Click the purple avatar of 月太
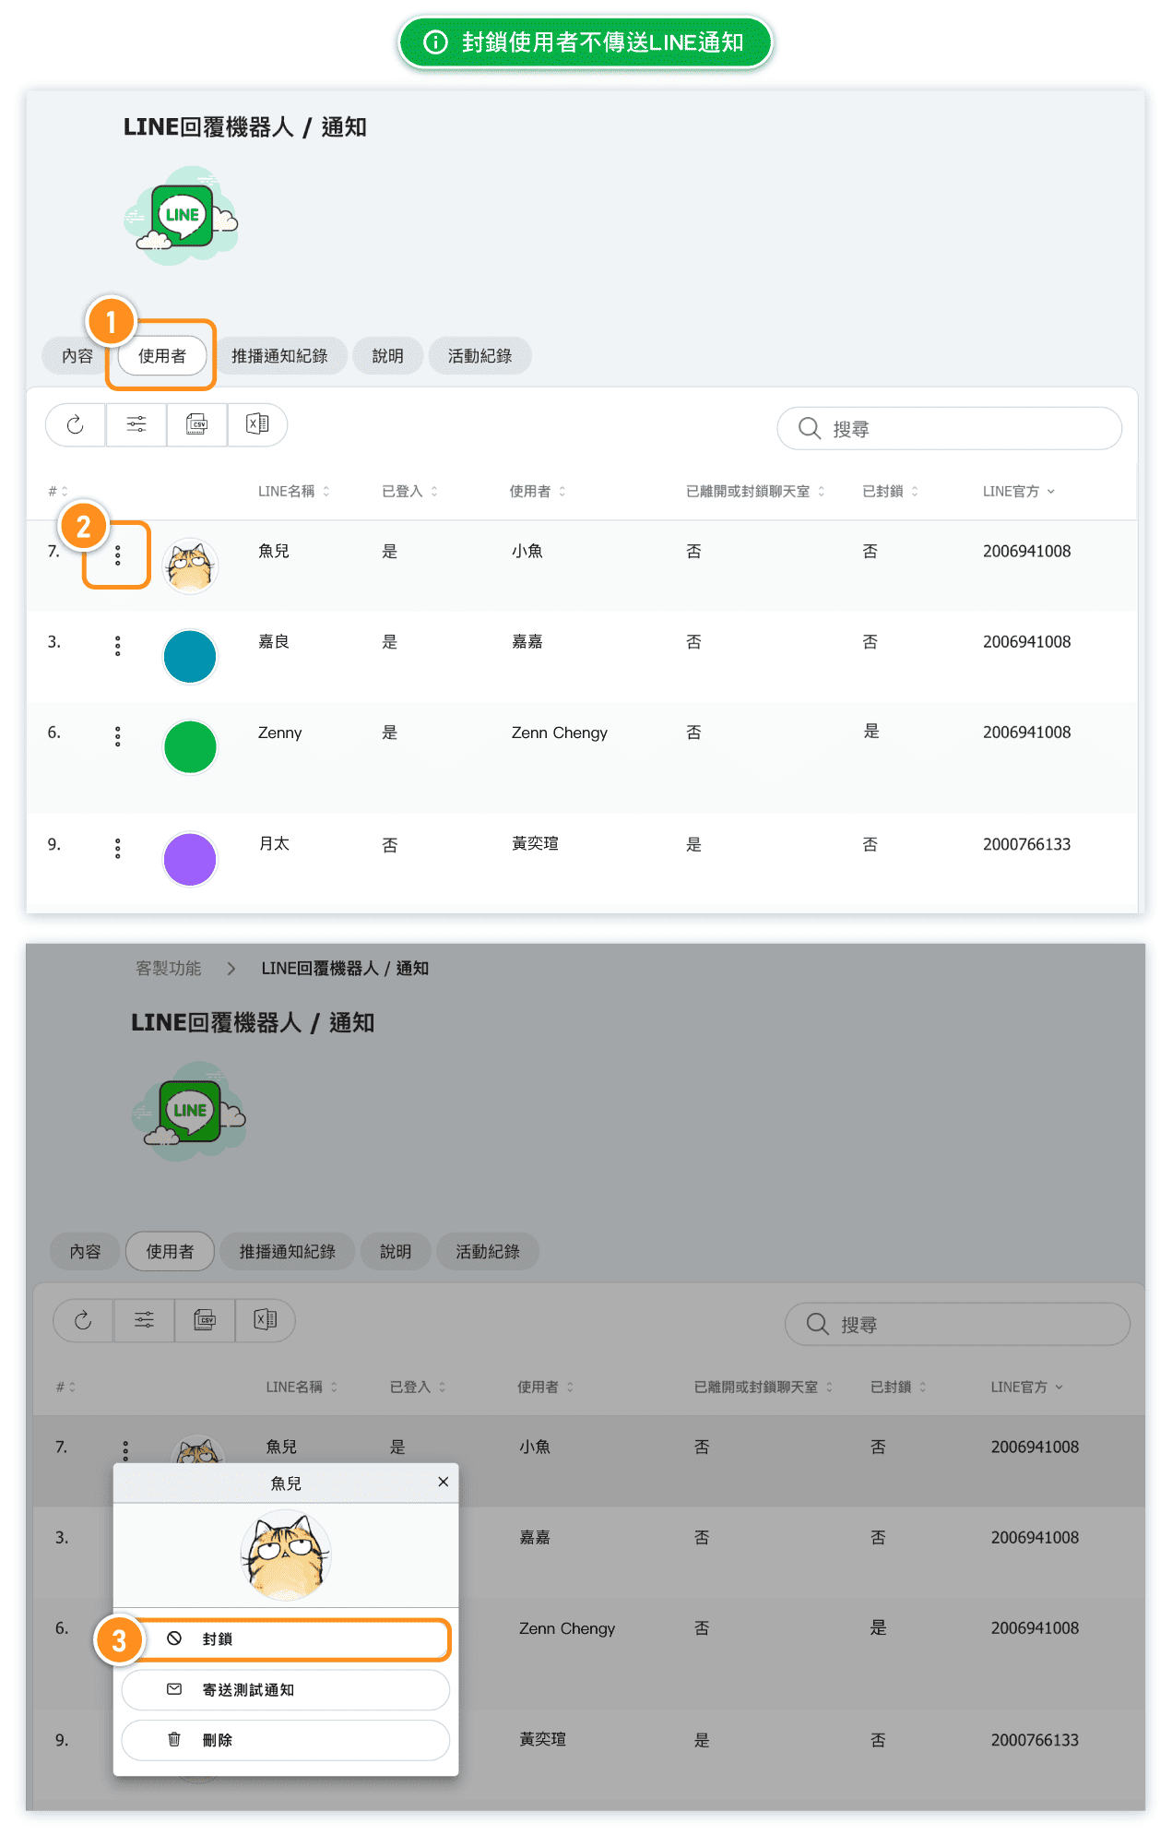1172x1835 pixels. click(x=190, y=859)
